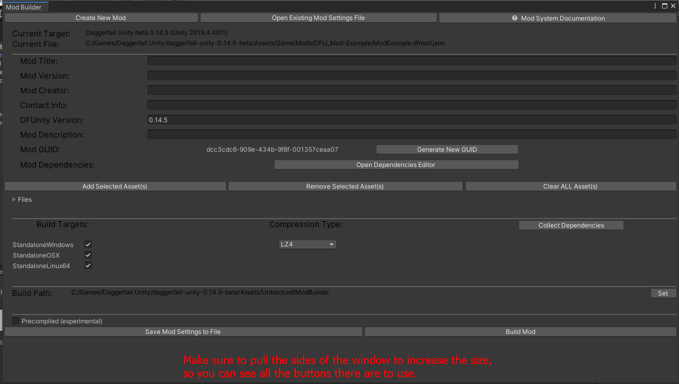Click the GUID text dcc3cdc6-909e-434b-9f8f-001357ceaa07
This screenshot has width=679, height=384.
[x=272, y=150]
